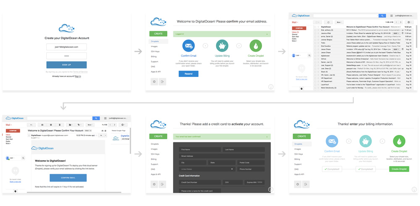The image size is (420, 206).
Task: Click lightbulb help icon on confirm-email welcome screen
Action: 271,87
